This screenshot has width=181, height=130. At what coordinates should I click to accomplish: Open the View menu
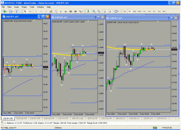click(x=9, y=7)
